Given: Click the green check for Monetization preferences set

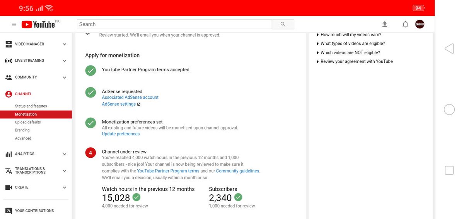Looking at the screenshot, I should pos(90,123).
